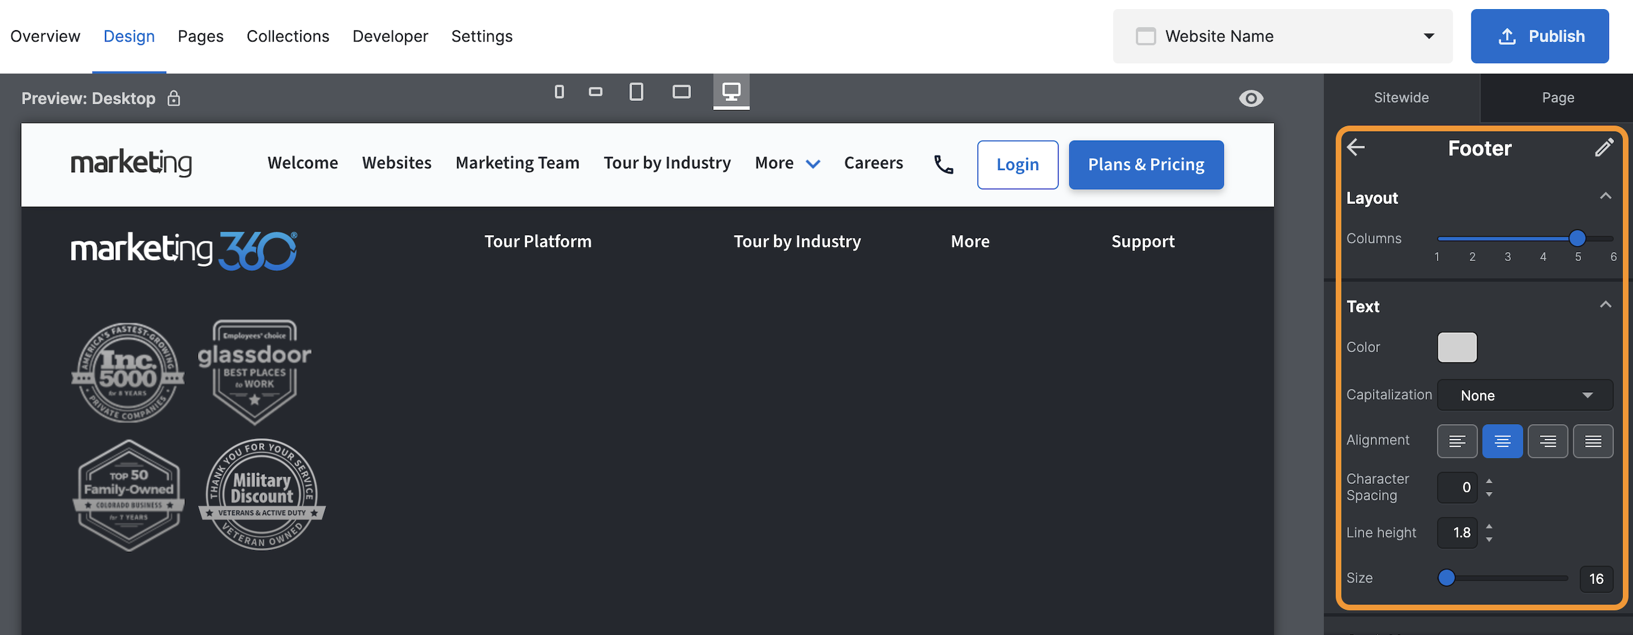
Task: Collapse the Layout section
Action: pos(1605,196)
